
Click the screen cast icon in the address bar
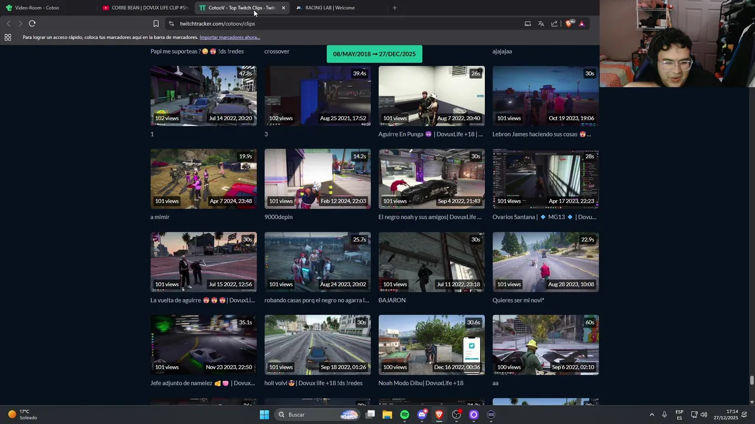click(x=528, y=24)
